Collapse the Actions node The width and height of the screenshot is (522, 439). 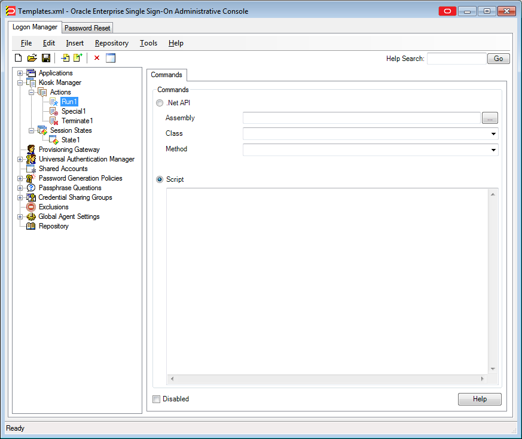(31, 93)
